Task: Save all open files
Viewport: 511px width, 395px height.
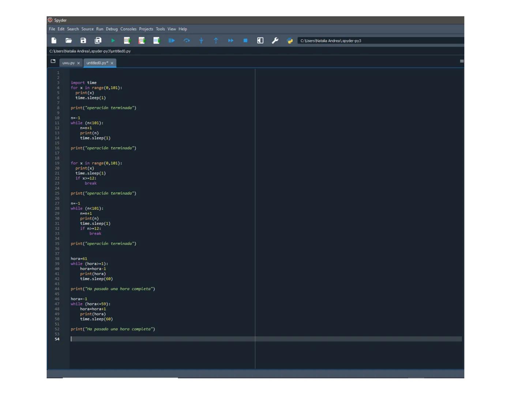Action: [x=98, y=41]
